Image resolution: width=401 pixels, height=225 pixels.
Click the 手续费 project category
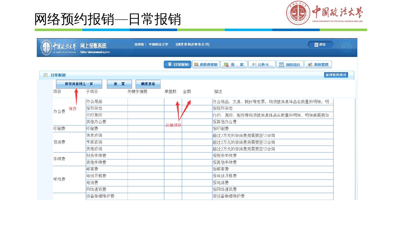click(59, 159)
